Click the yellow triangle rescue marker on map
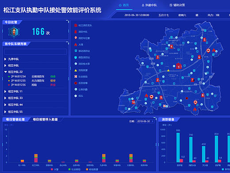The height and width of the screenshot is (173, 230). pyautogui.click(x=168, y=71)
